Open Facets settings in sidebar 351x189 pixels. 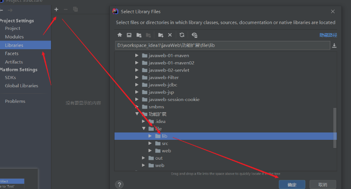coord(12,54)
